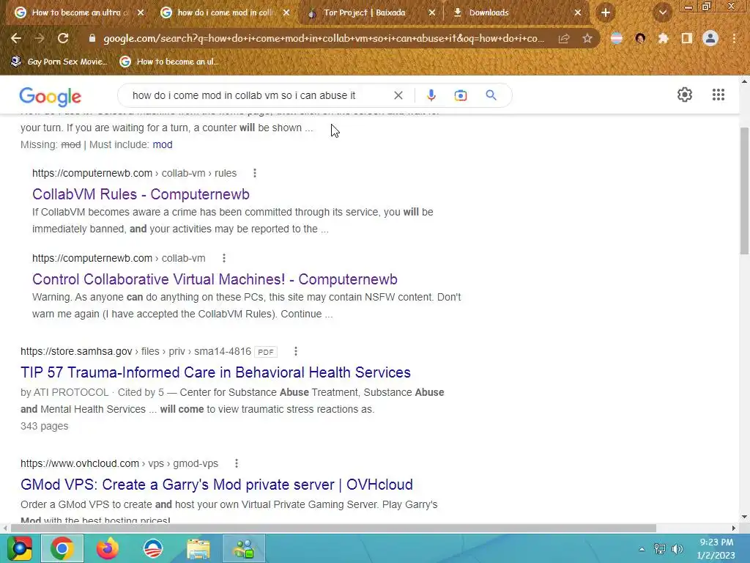This screenshot has height=563, width=750.
Task: Click the horizontal scrollbar thumb
Action: point(334,528)
